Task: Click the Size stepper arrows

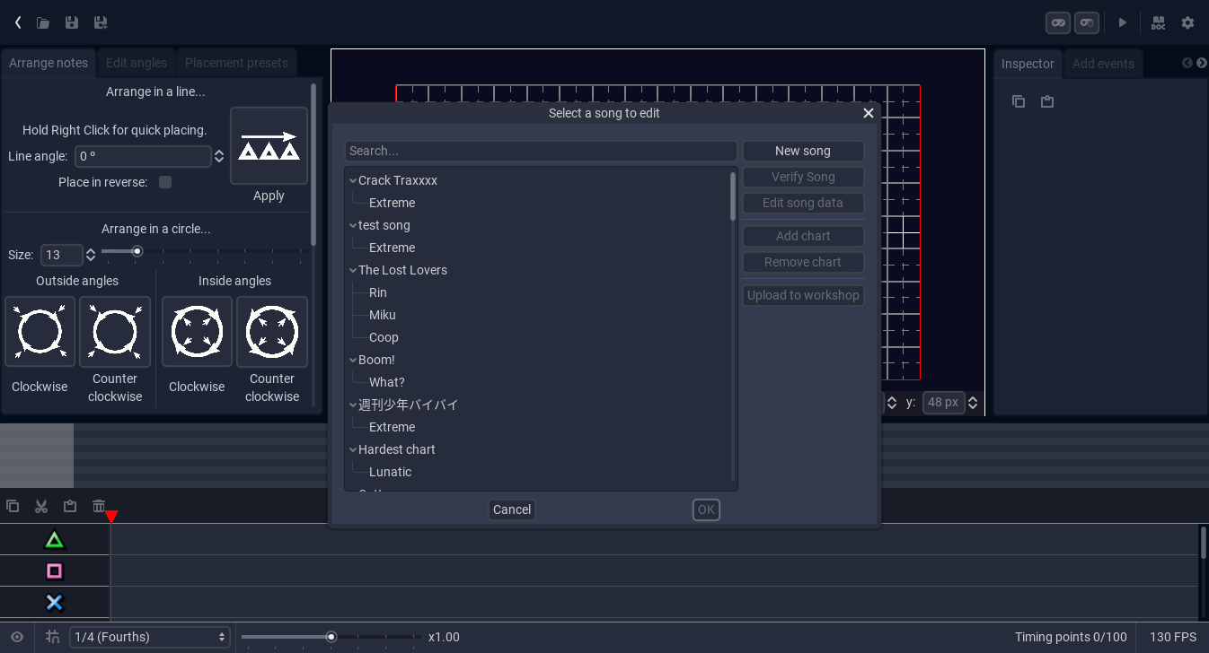Action: [x=90, y=255]
